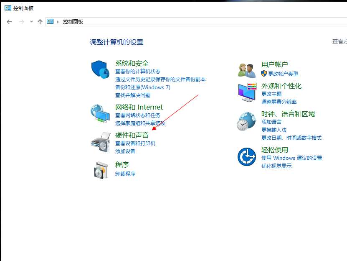Open the 外观和个性化 heading link

click(281, 86)
